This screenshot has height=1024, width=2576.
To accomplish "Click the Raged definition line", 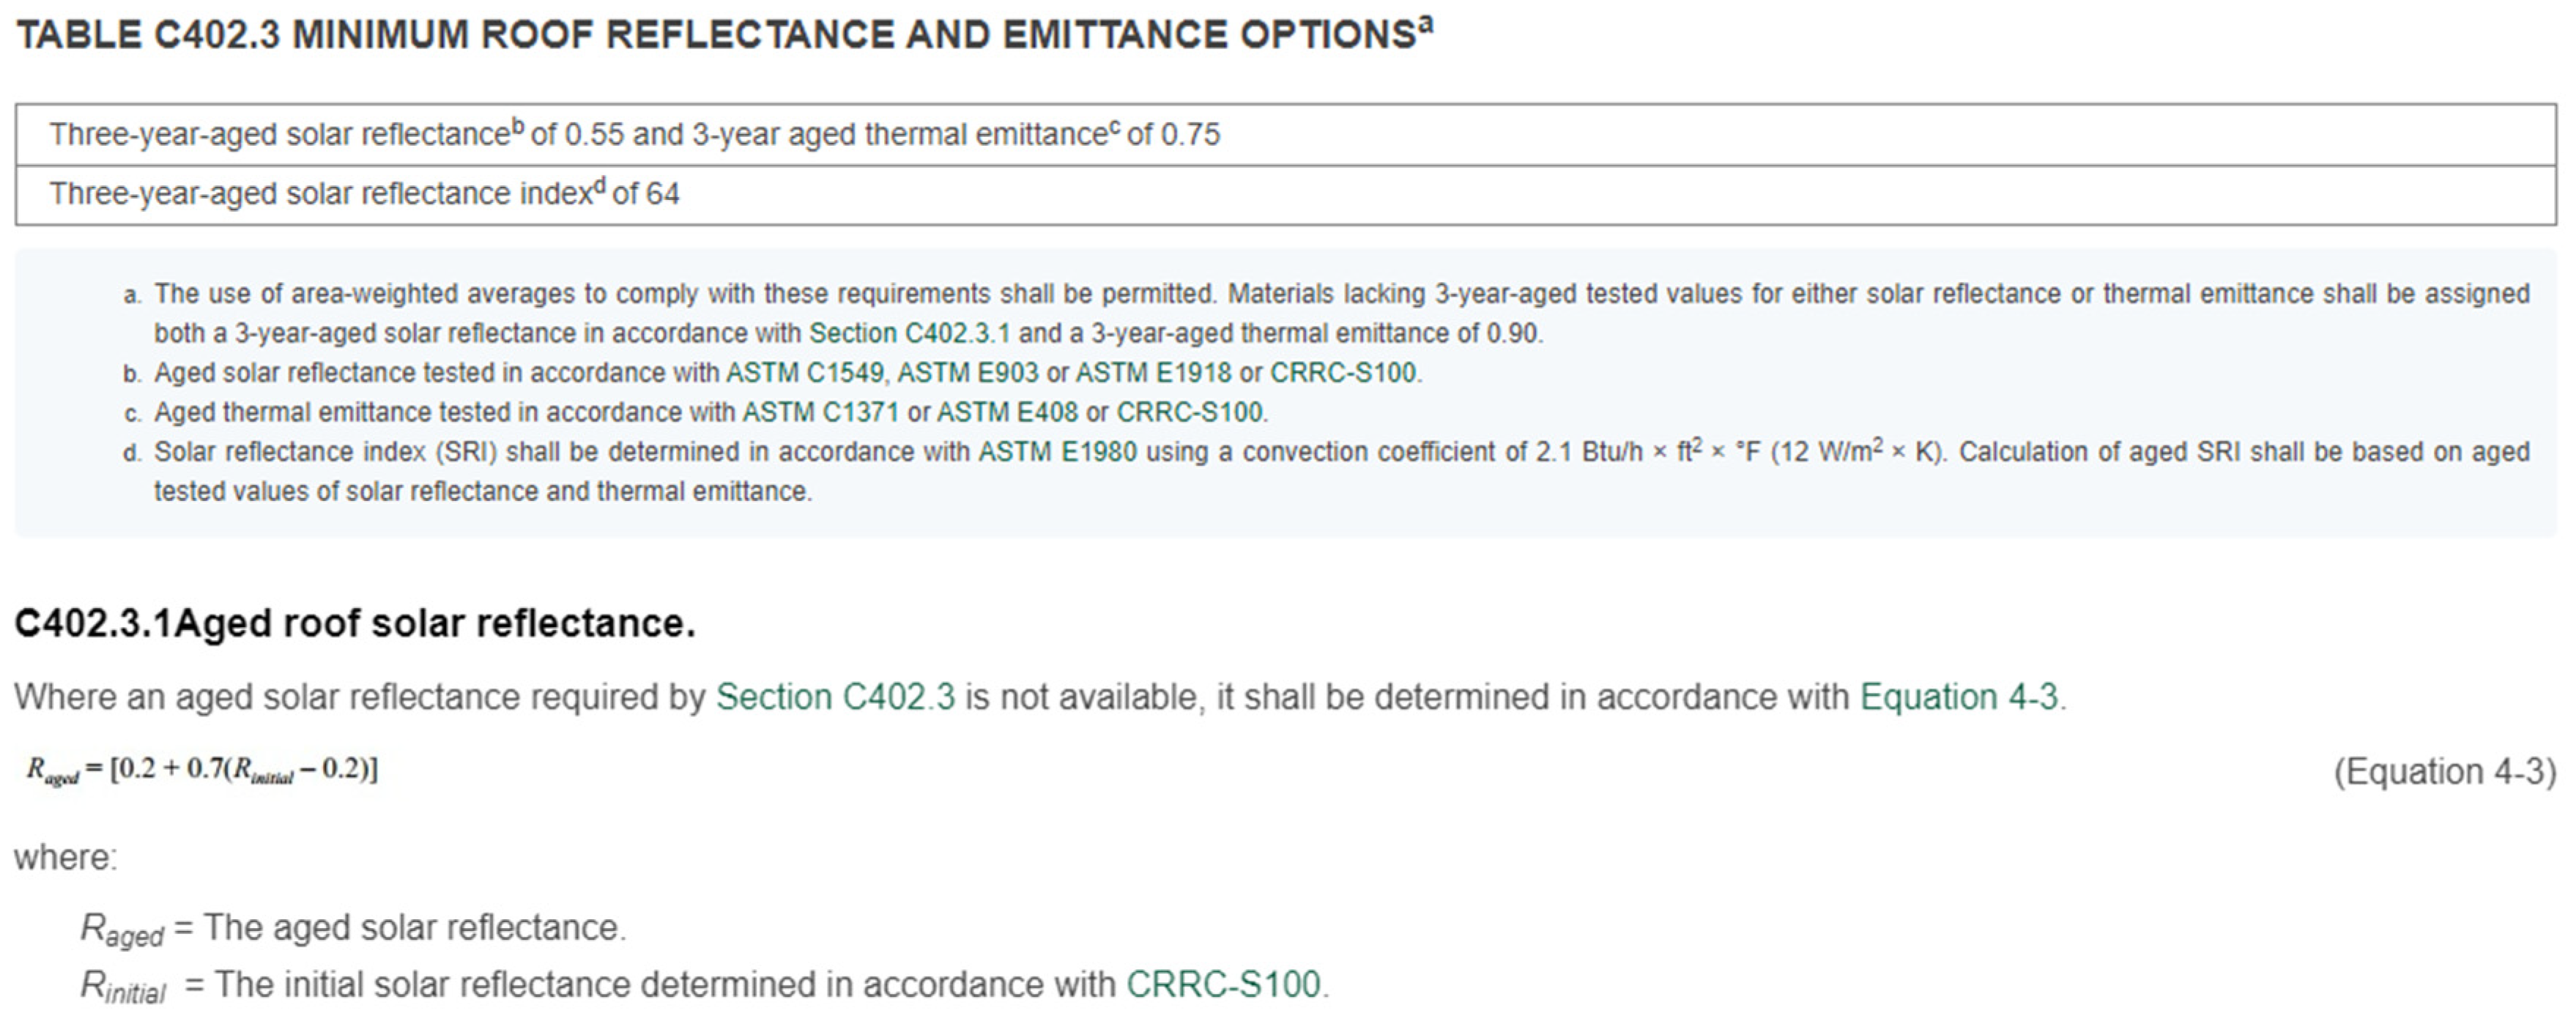I will 352,928.
